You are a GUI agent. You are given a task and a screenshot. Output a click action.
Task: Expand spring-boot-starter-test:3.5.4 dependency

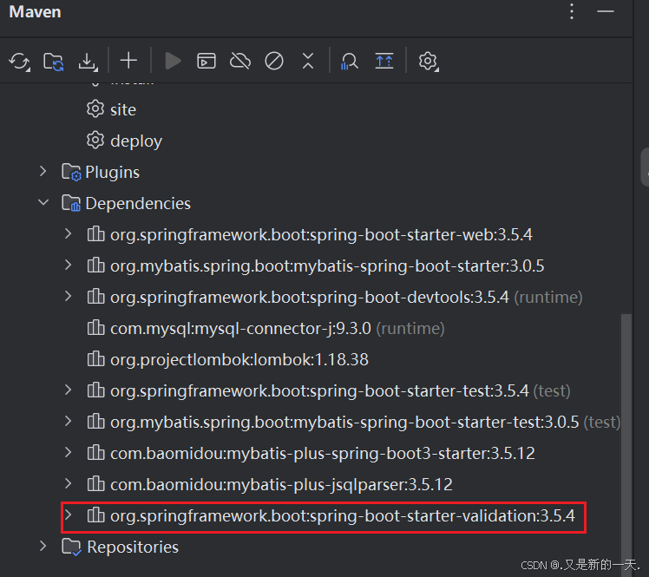69,390
